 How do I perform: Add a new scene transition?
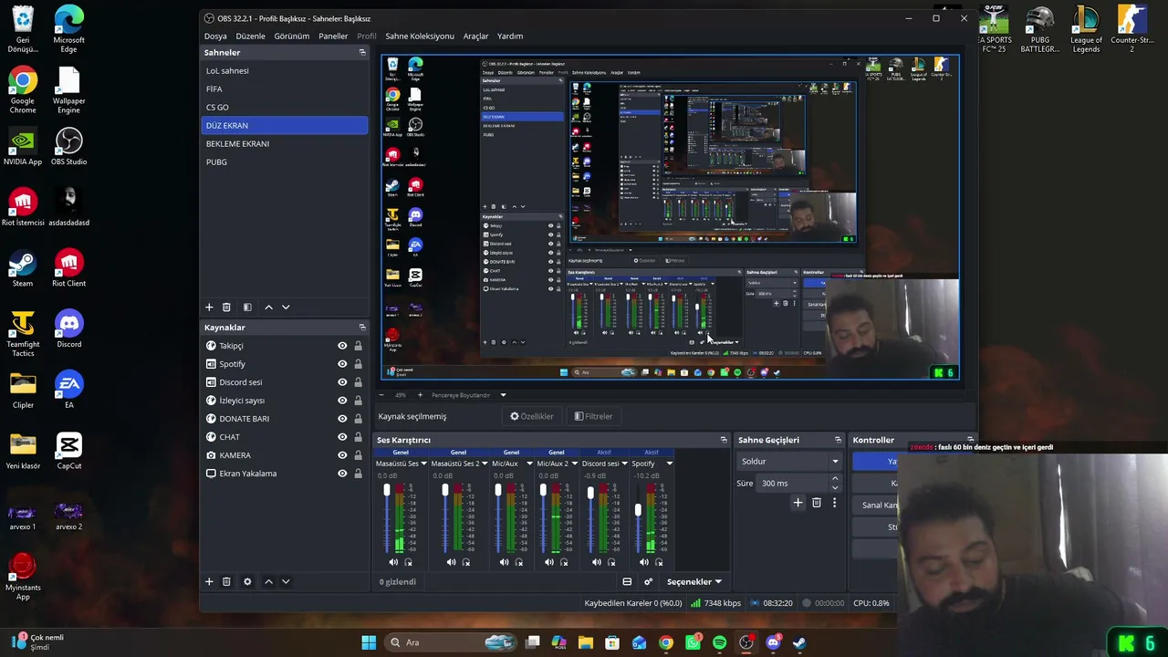pyautogui.click(x=798, y=502)
